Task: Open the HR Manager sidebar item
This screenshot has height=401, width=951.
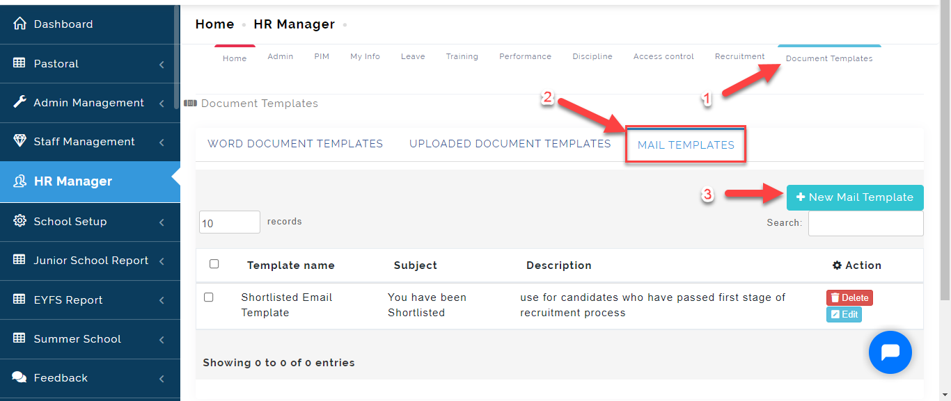Action: click(x=90, y=181)
